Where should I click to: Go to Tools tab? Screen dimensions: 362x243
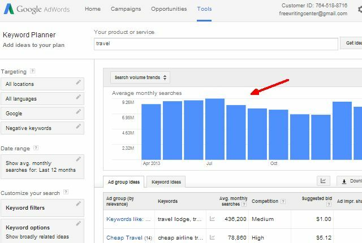[x=204, y=9]
